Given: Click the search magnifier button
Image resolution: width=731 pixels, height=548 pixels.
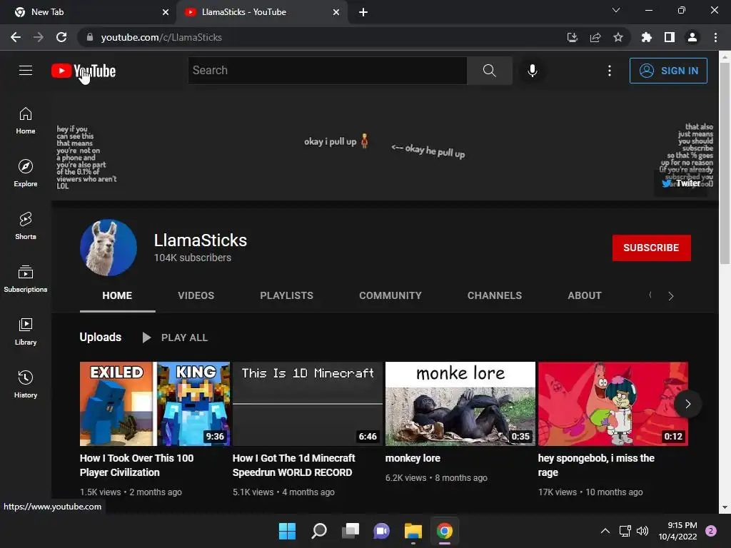Looking at the screenshot, I should point(489,71).
